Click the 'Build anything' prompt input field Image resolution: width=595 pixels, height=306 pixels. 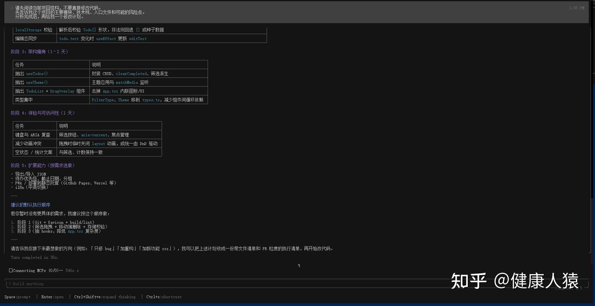297,284
